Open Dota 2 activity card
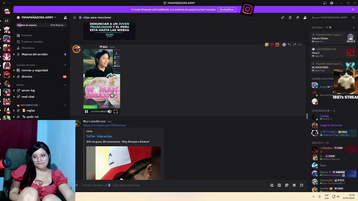 click(x=333, y=53)
